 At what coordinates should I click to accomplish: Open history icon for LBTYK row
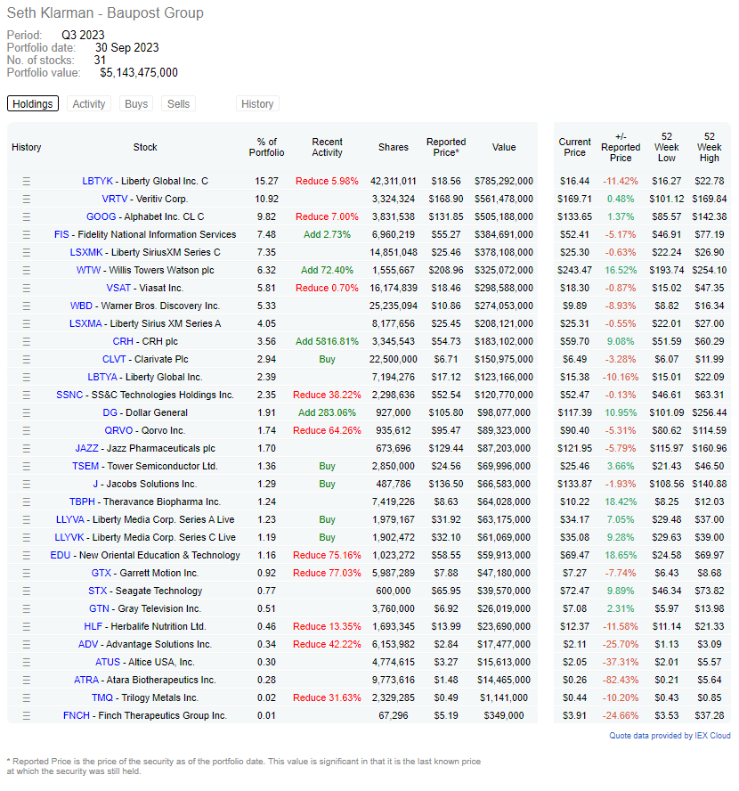coord(26,181)
